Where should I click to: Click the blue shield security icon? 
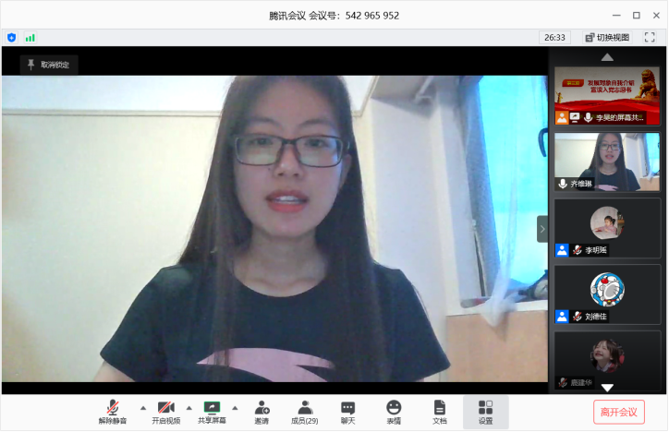(12, 38)
